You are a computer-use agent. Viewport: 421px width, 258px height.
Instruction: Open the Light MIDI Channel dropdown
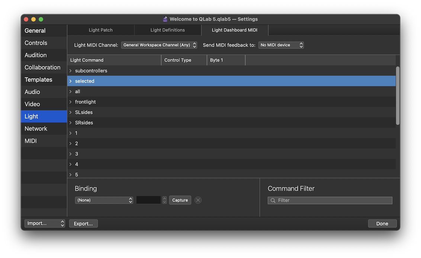(x=159, y=45)
